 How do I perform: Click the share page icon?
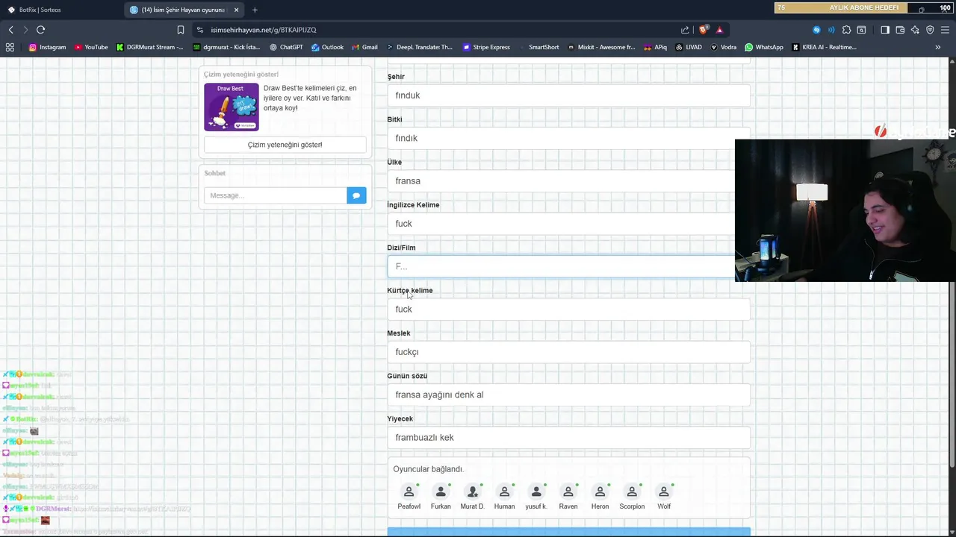pos(685,30)
